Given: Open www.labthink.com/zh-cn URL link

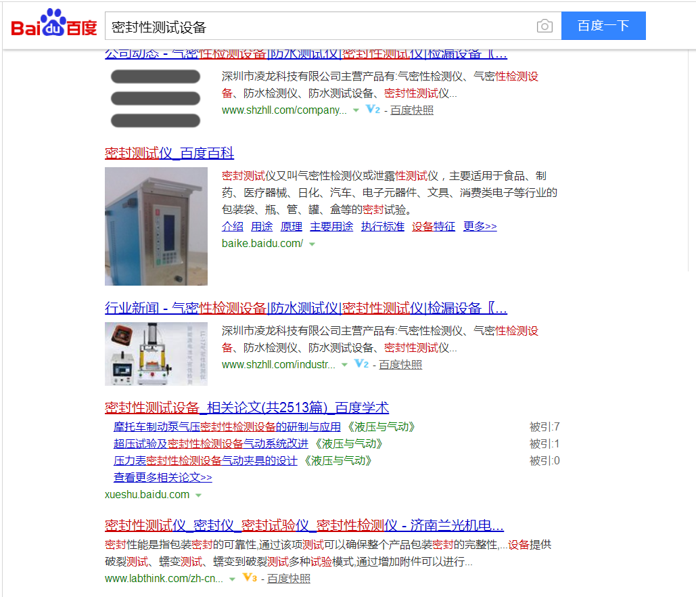Looking at the screenshot, I should [x=164, y=578].
